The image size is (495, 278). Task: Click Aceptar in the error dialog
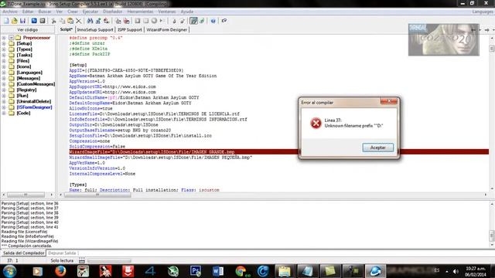coord(378,147)
